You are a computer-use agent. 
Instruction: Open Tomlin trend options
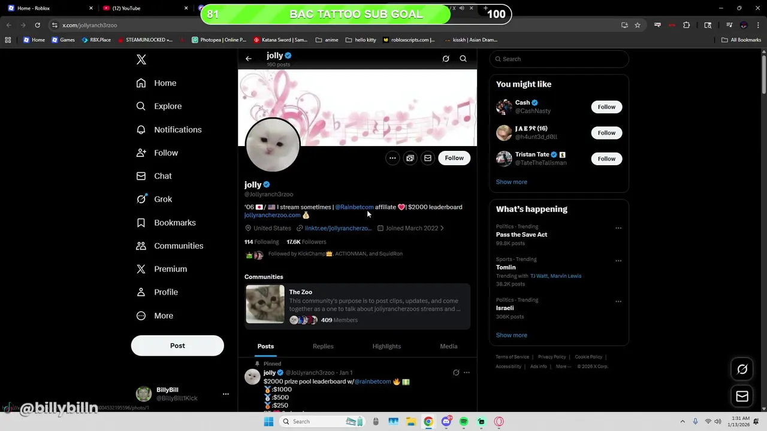tap(618, 261)
